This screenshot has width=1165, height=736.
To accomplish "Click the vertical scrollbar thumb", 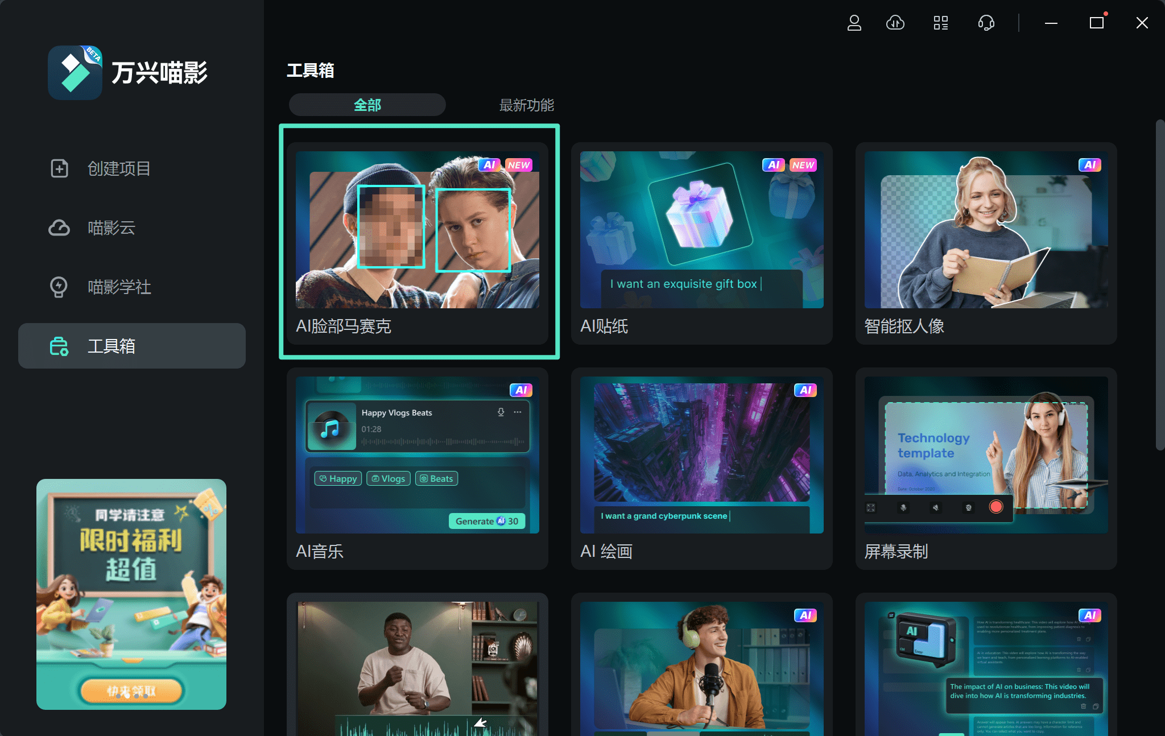I will pos(1160,284).
